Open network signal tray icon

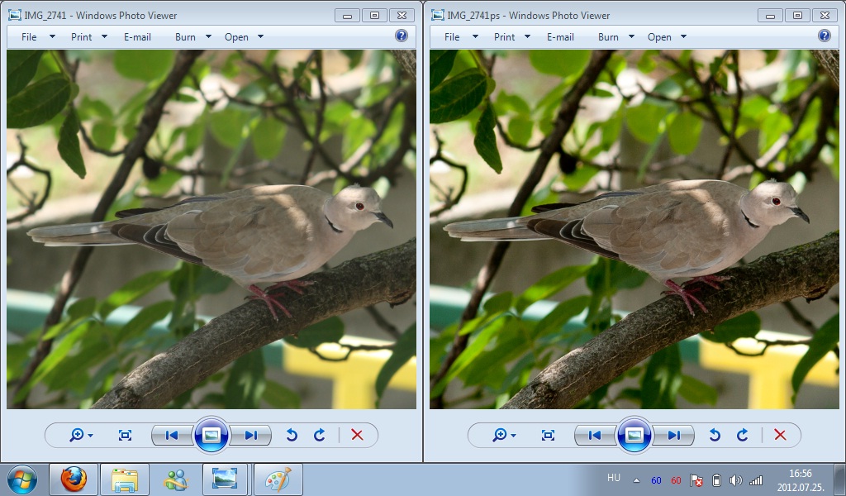click(x=757, y=480)
